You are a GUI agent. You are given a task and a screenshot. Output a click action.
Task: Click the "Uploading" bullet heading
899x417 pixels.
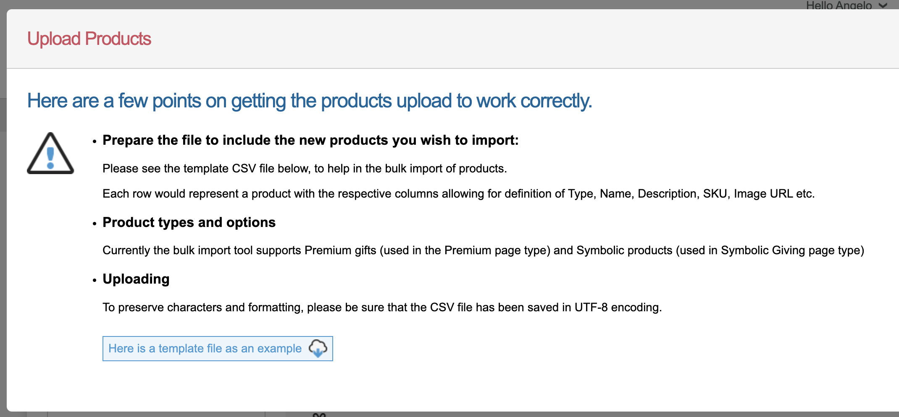click(136, 279)
